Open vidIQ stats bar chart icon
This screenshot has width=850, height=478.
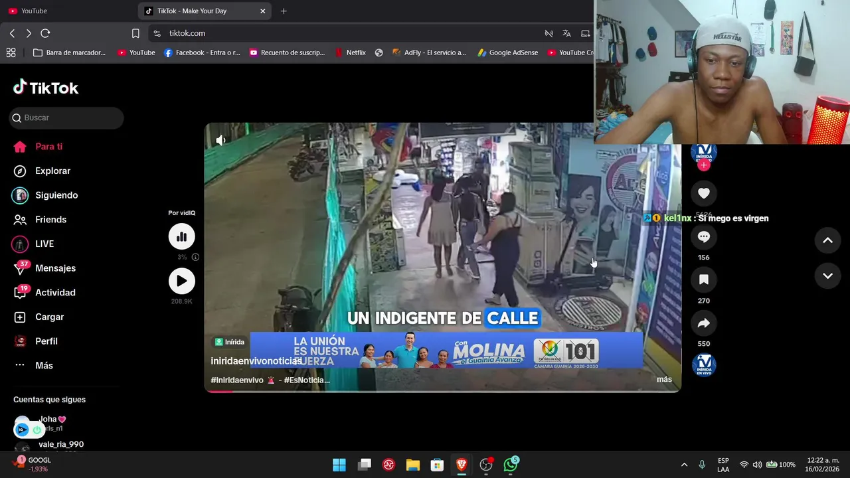(x=181, y=236)
